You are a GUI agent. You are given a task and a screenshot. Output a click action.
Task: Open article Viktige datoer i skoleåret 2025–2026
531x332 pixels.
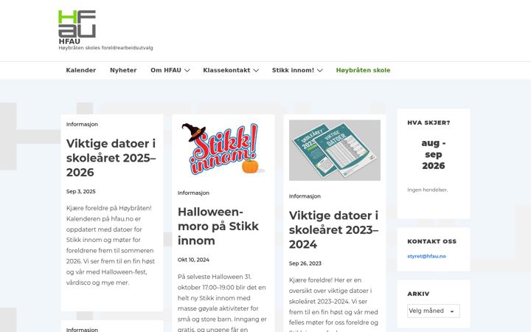(111, 158)
